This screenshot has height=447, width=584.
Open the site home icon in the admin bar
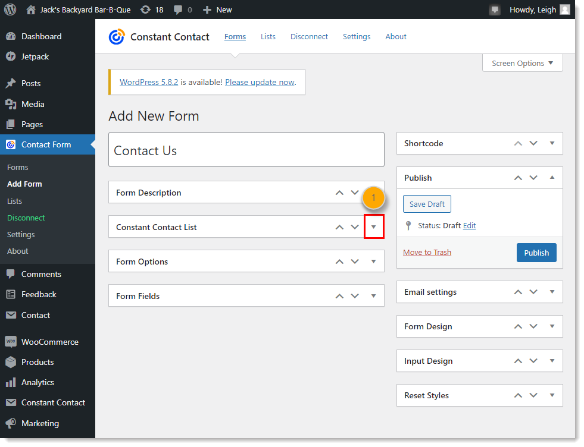pyautogui.click(x=31, y=10)
